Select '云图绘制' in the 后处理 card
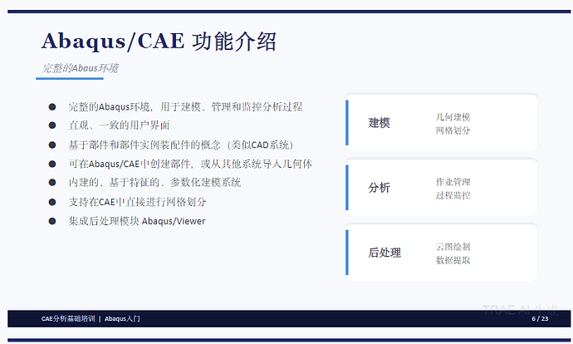Screen dimensions: 573x344 coord(453,247)
